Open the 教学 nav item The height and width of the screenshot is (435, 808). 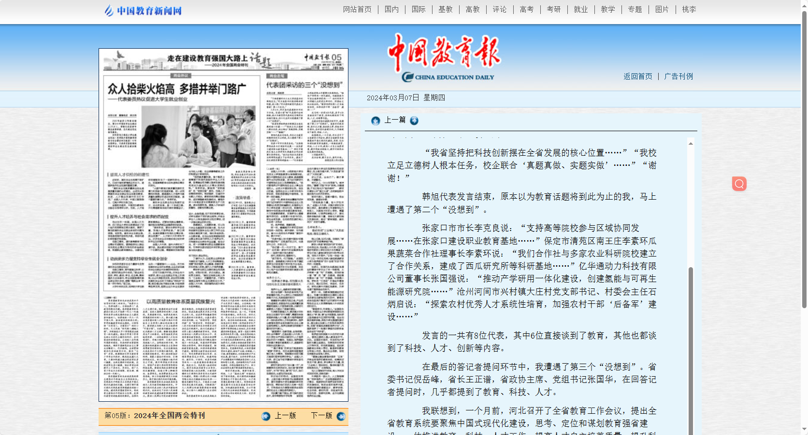[x=608, y=9]
